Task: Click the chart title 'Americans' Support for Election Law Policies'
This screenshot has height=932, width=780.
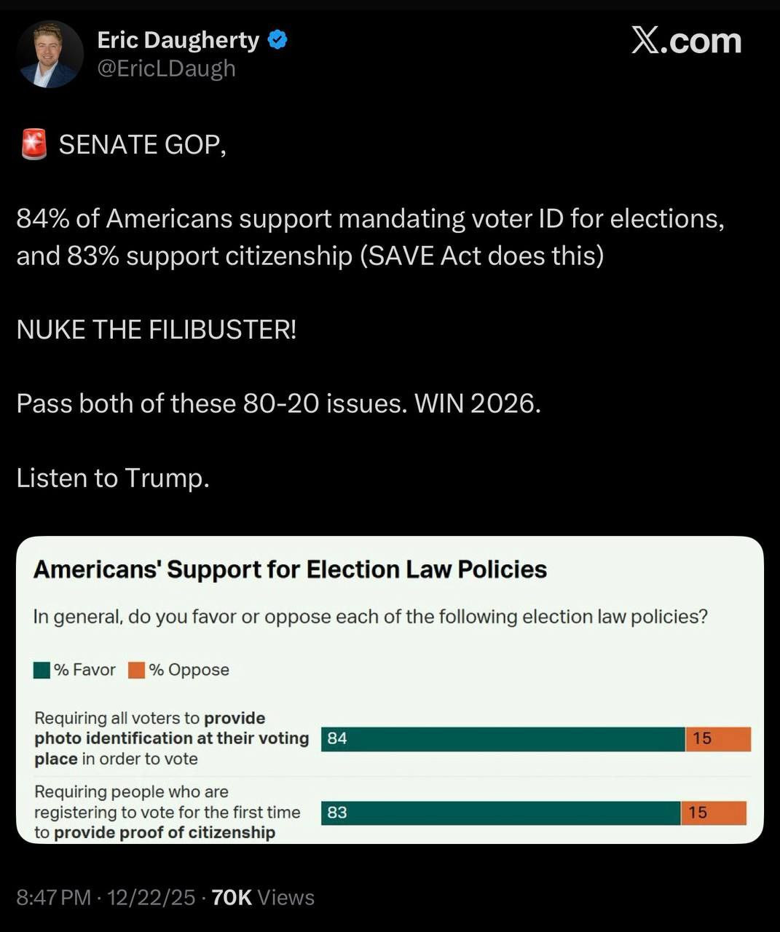Action: click(x=290, y=569)
